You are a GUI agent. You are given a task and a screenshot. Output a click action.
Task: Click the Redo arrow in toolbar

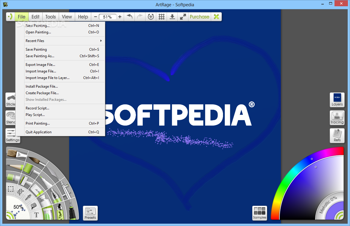(x=140, y=17)
